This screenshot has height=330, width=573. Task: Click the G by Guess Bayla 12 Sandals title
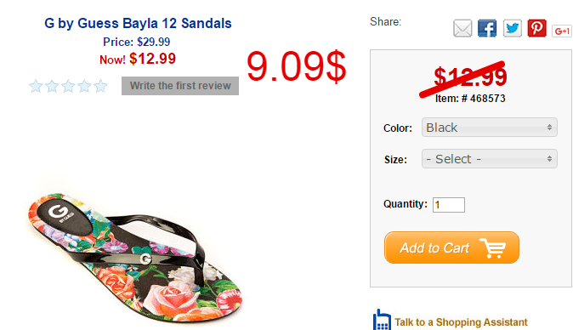coord(138,23)
